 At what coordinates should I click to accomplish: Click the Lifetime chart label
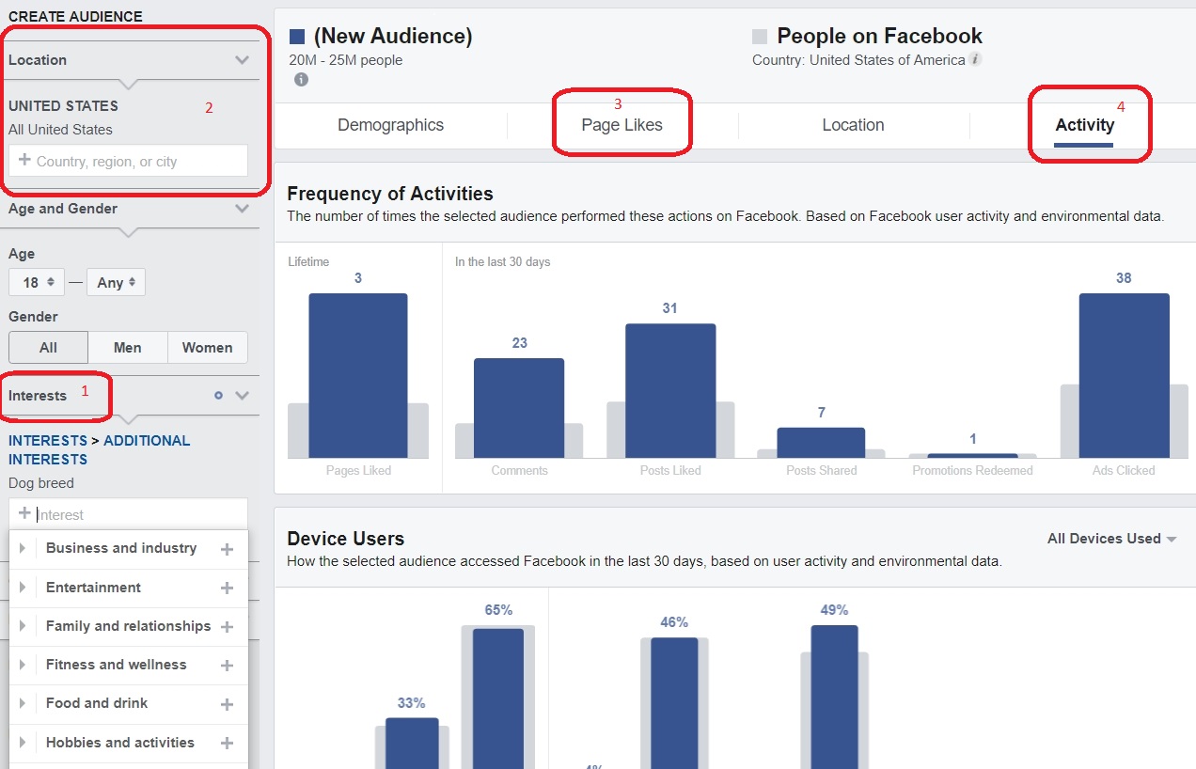click(x=308, y=262)
